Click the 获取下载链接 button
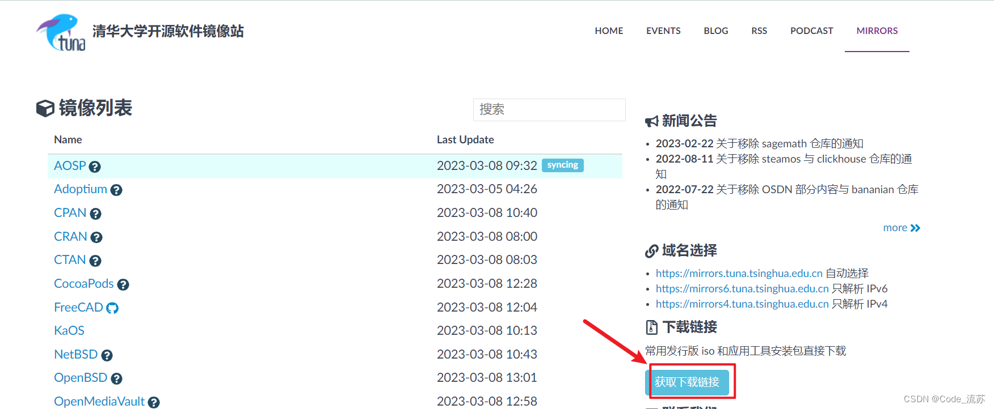994x409 pixels. tap(687, 382)
